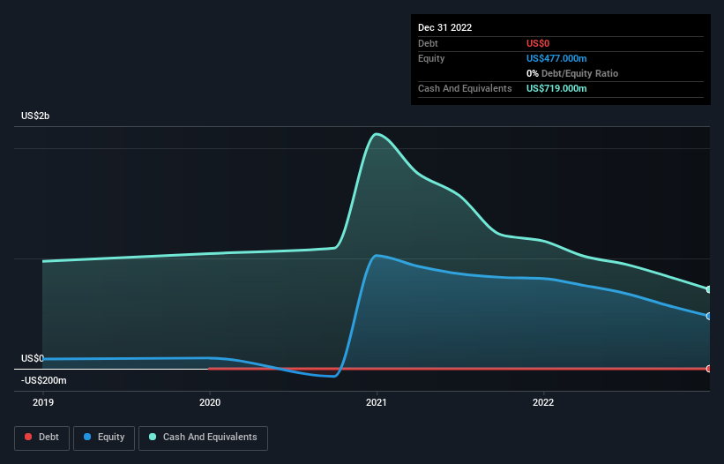The width and height of the screenshot is (724, 464).
Task: Click the US$0 y-axis label
Action: (x=33, y=359)
